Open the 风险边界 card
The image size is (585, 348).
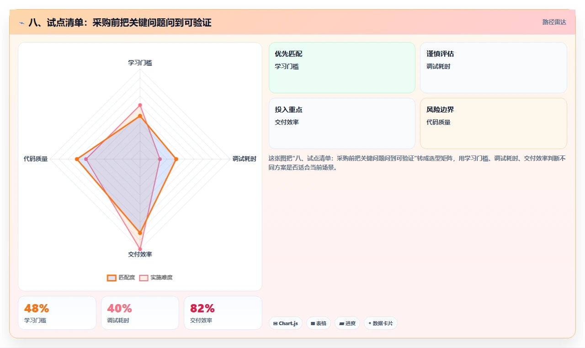tap(494, 123)
